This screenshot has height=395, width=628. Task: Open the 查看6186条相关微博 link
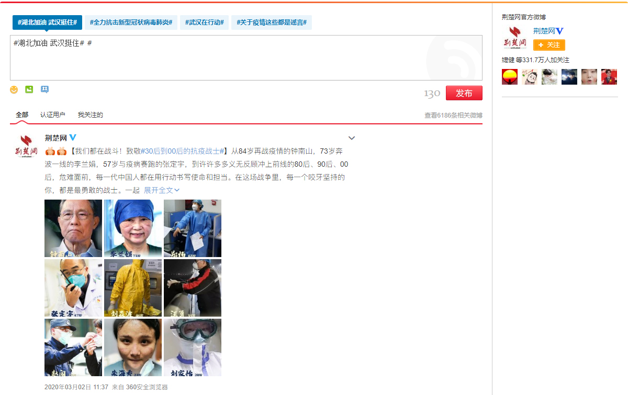pyautogui.click(x=453, y=115)
